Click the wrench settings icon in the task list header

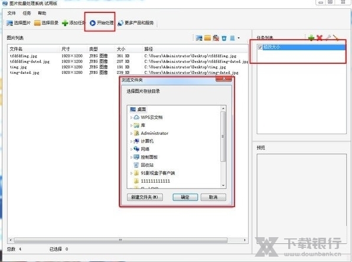tap(328, 38)
